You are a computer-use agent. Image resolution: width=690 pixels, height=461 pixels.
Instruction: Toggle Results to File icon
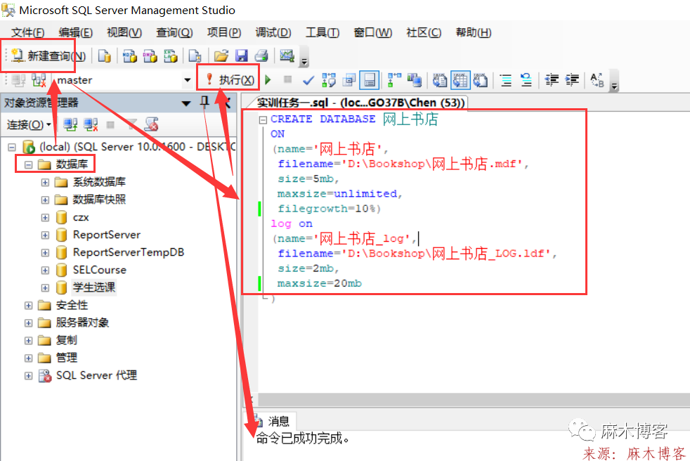[481, 80]
